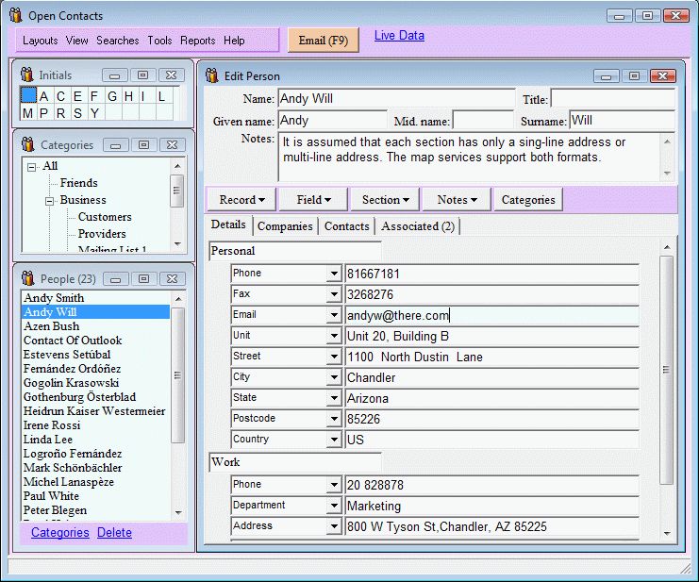
Task: Collapse the Business category node
Action: [49, 201]
